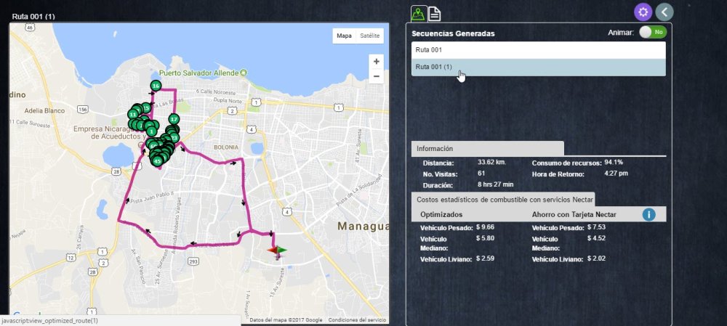Switch map to Mapa view
This screenshot has height=326, width=727.
tap(344, 36)
